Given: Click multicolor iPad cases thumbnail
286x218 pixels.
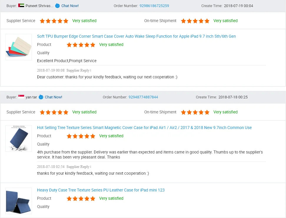Looking at the screenshot, I should point(19,47).
